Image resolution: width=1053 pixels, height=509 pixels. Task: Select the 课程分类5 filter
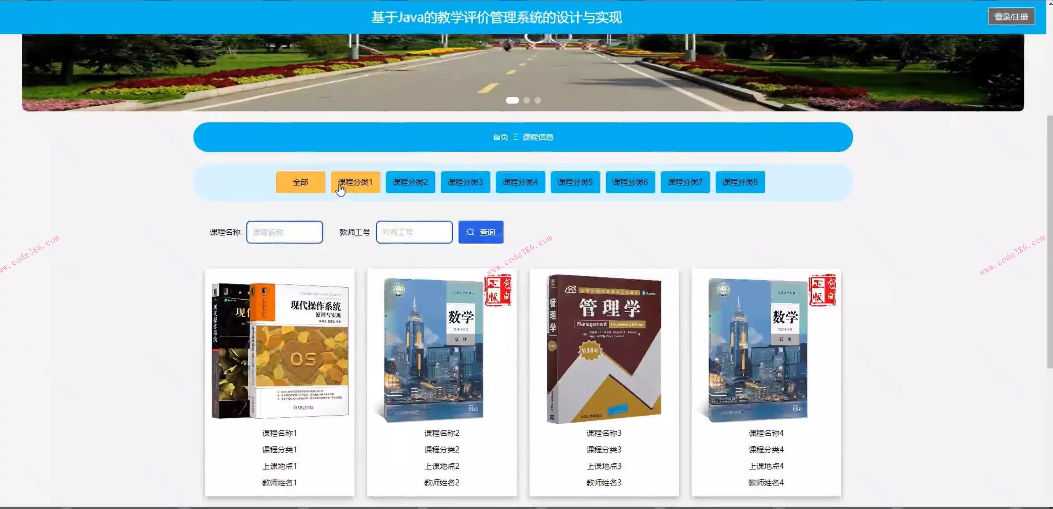[x=575, y=182]
